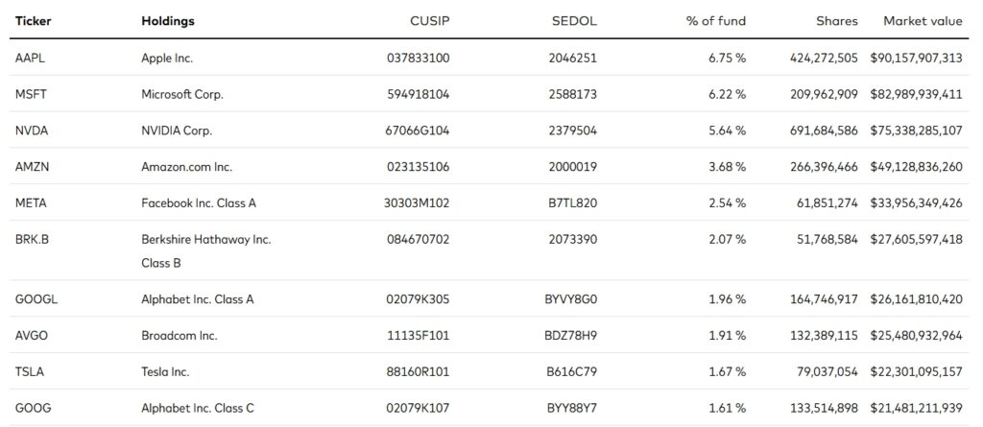Select the GOOG ticker cell

[34, 408]
